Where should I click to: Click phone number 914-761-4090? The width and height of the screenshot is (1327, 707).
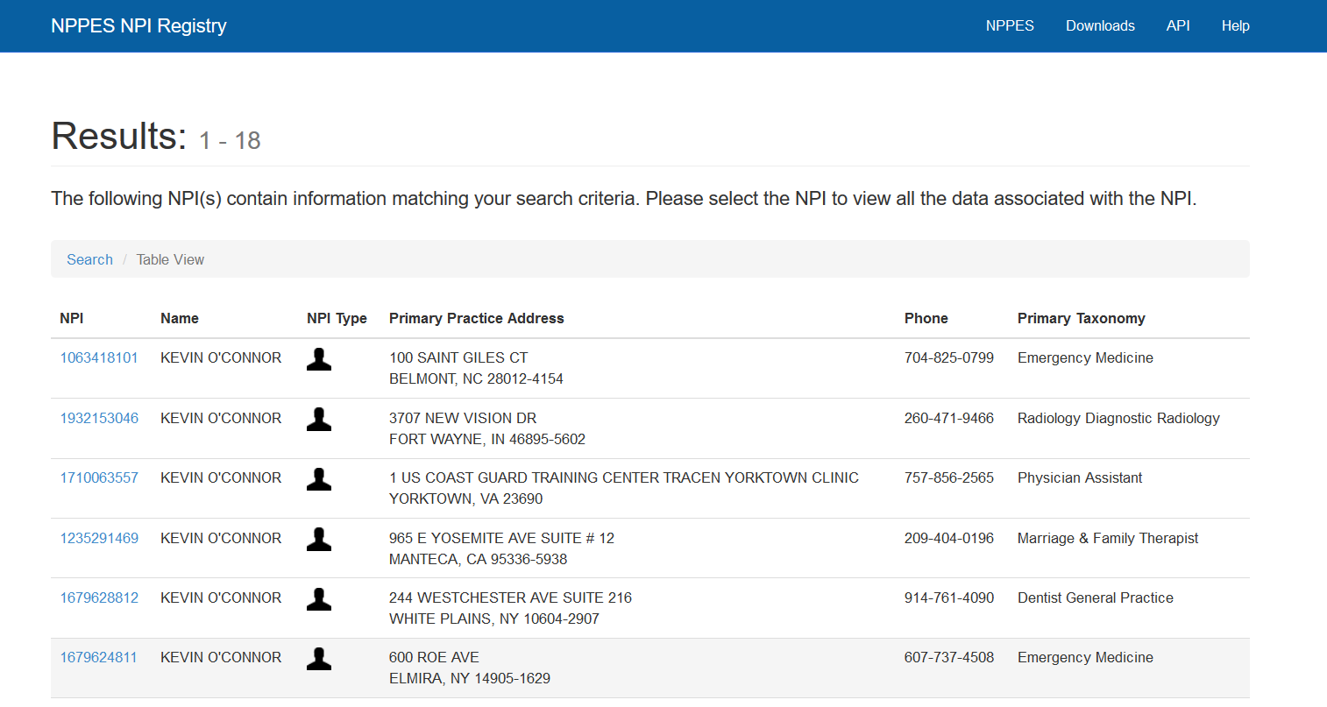click(949, 597)
